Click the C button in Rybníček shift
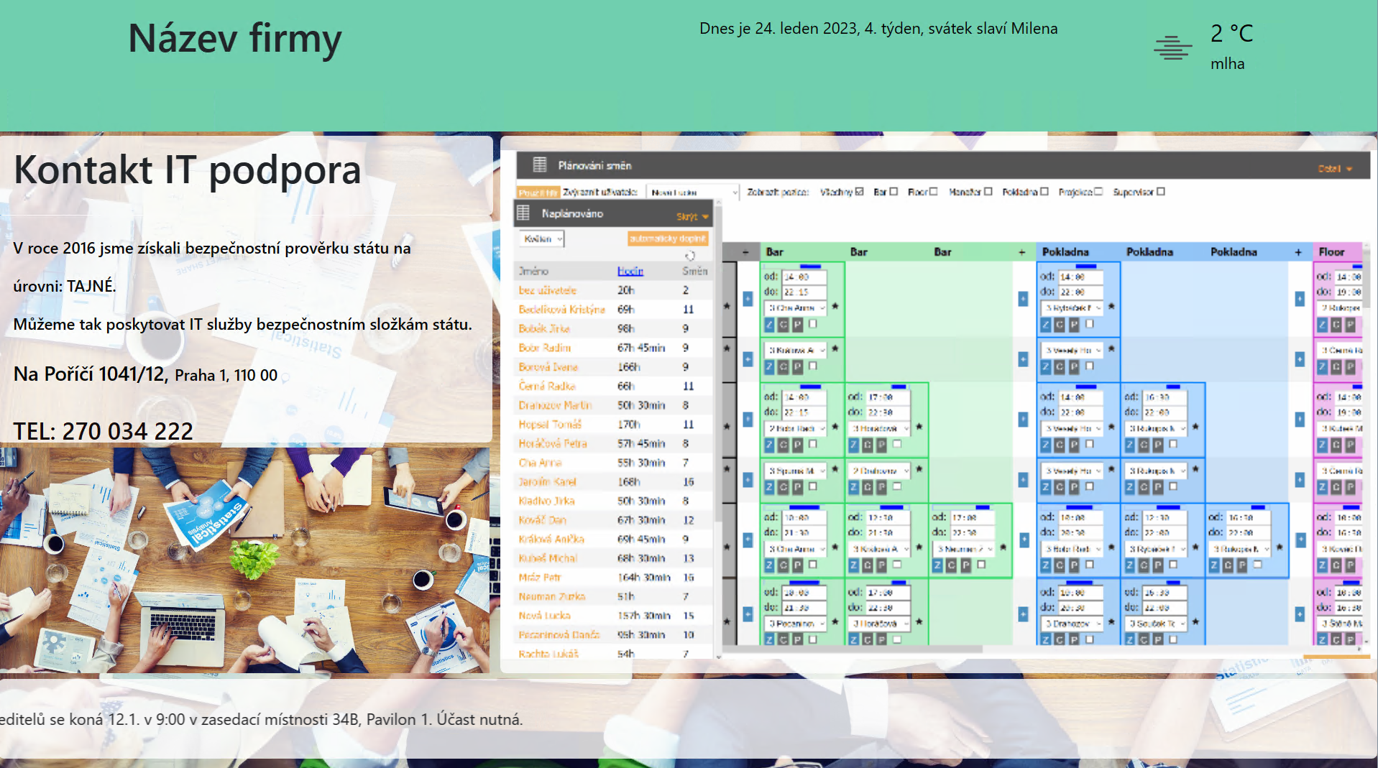The height and width of the screenshot is (768, 1378). click(x=1060, y=325)
